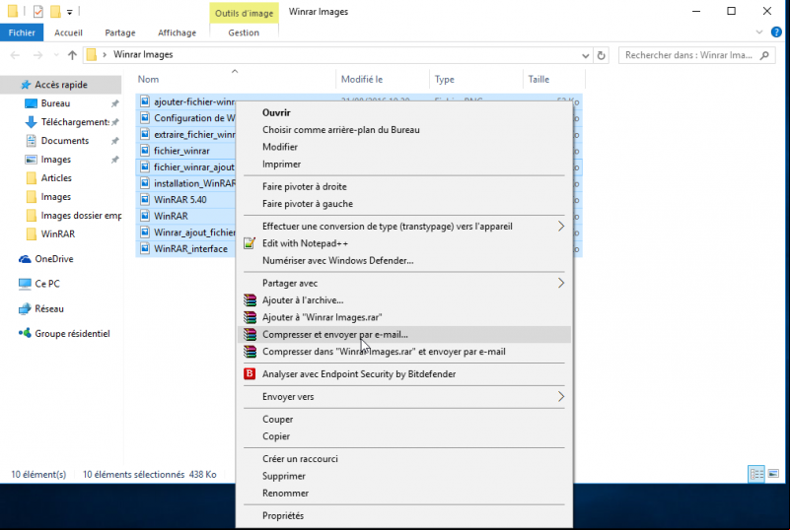Click the file icon of WinRAR_interface

coord(145,248)
